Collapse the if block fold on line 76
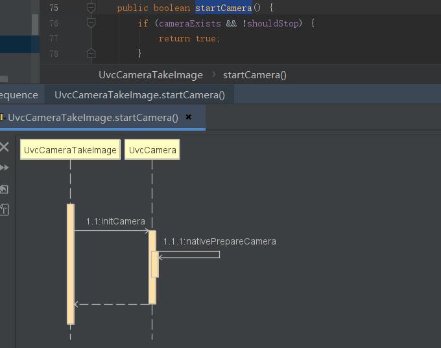 click(x=91, y=23)
